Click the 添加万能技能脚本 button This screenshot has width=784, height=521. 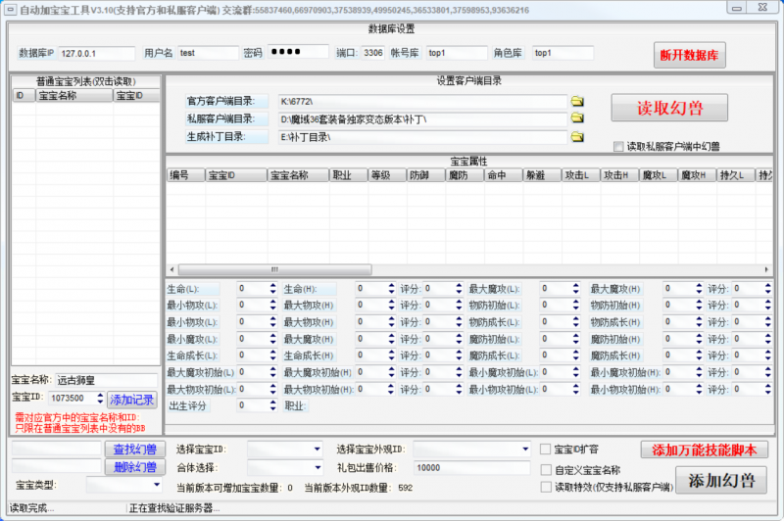click(704, 450)
